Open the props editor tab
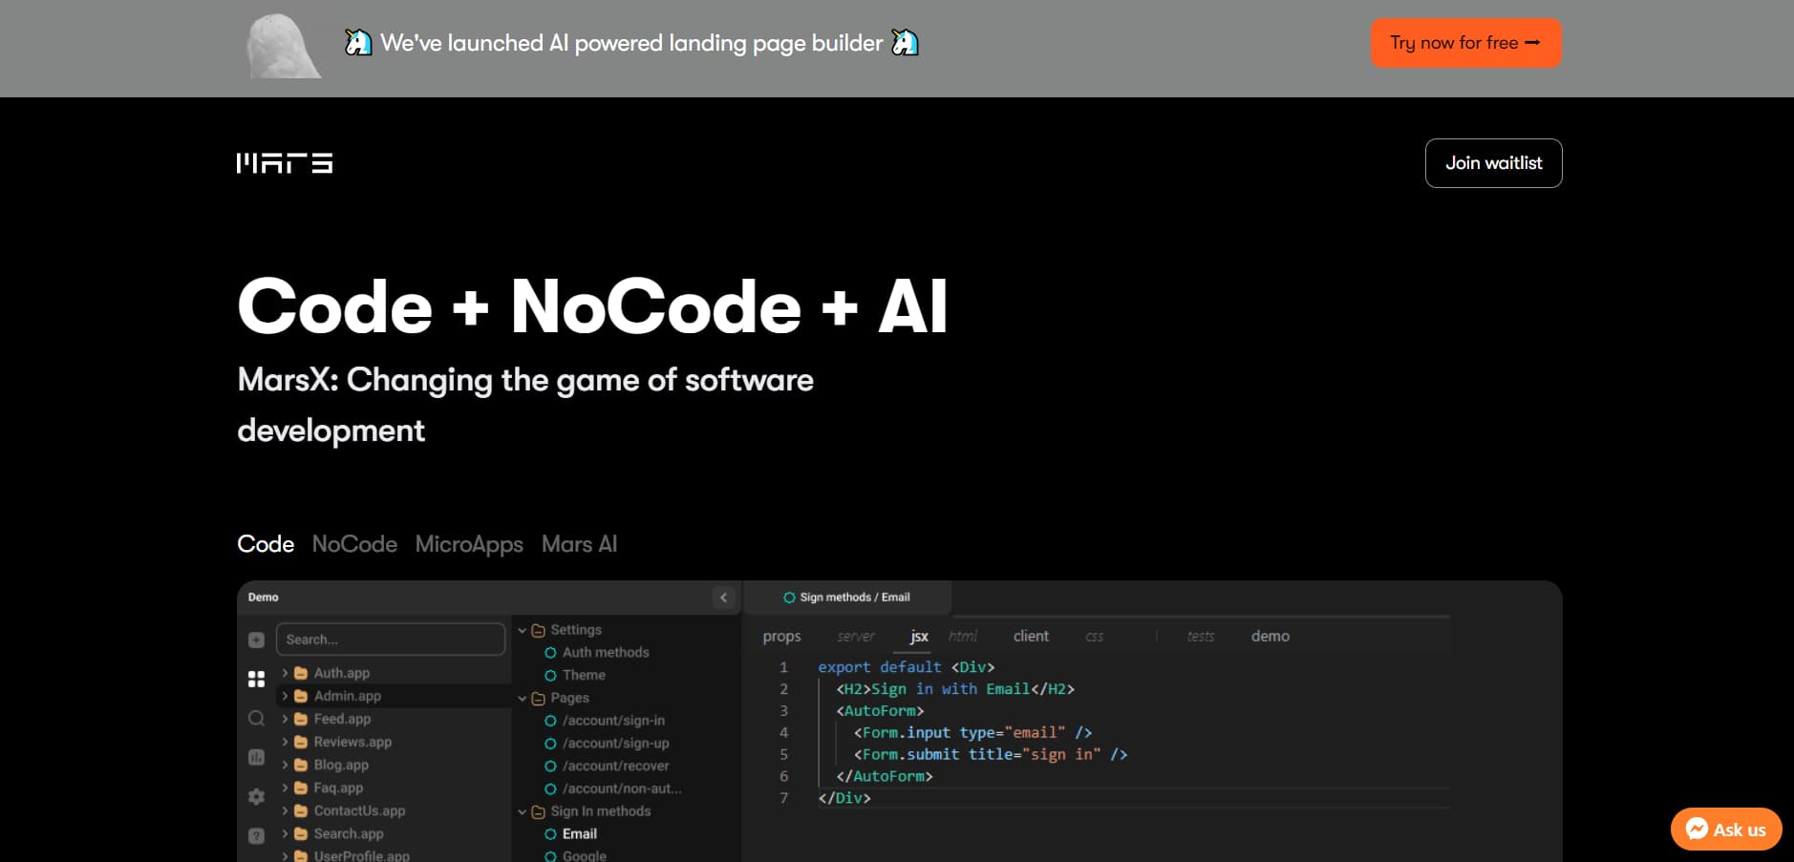This screenshot has height=862, width=1794. tap(781, 637)
